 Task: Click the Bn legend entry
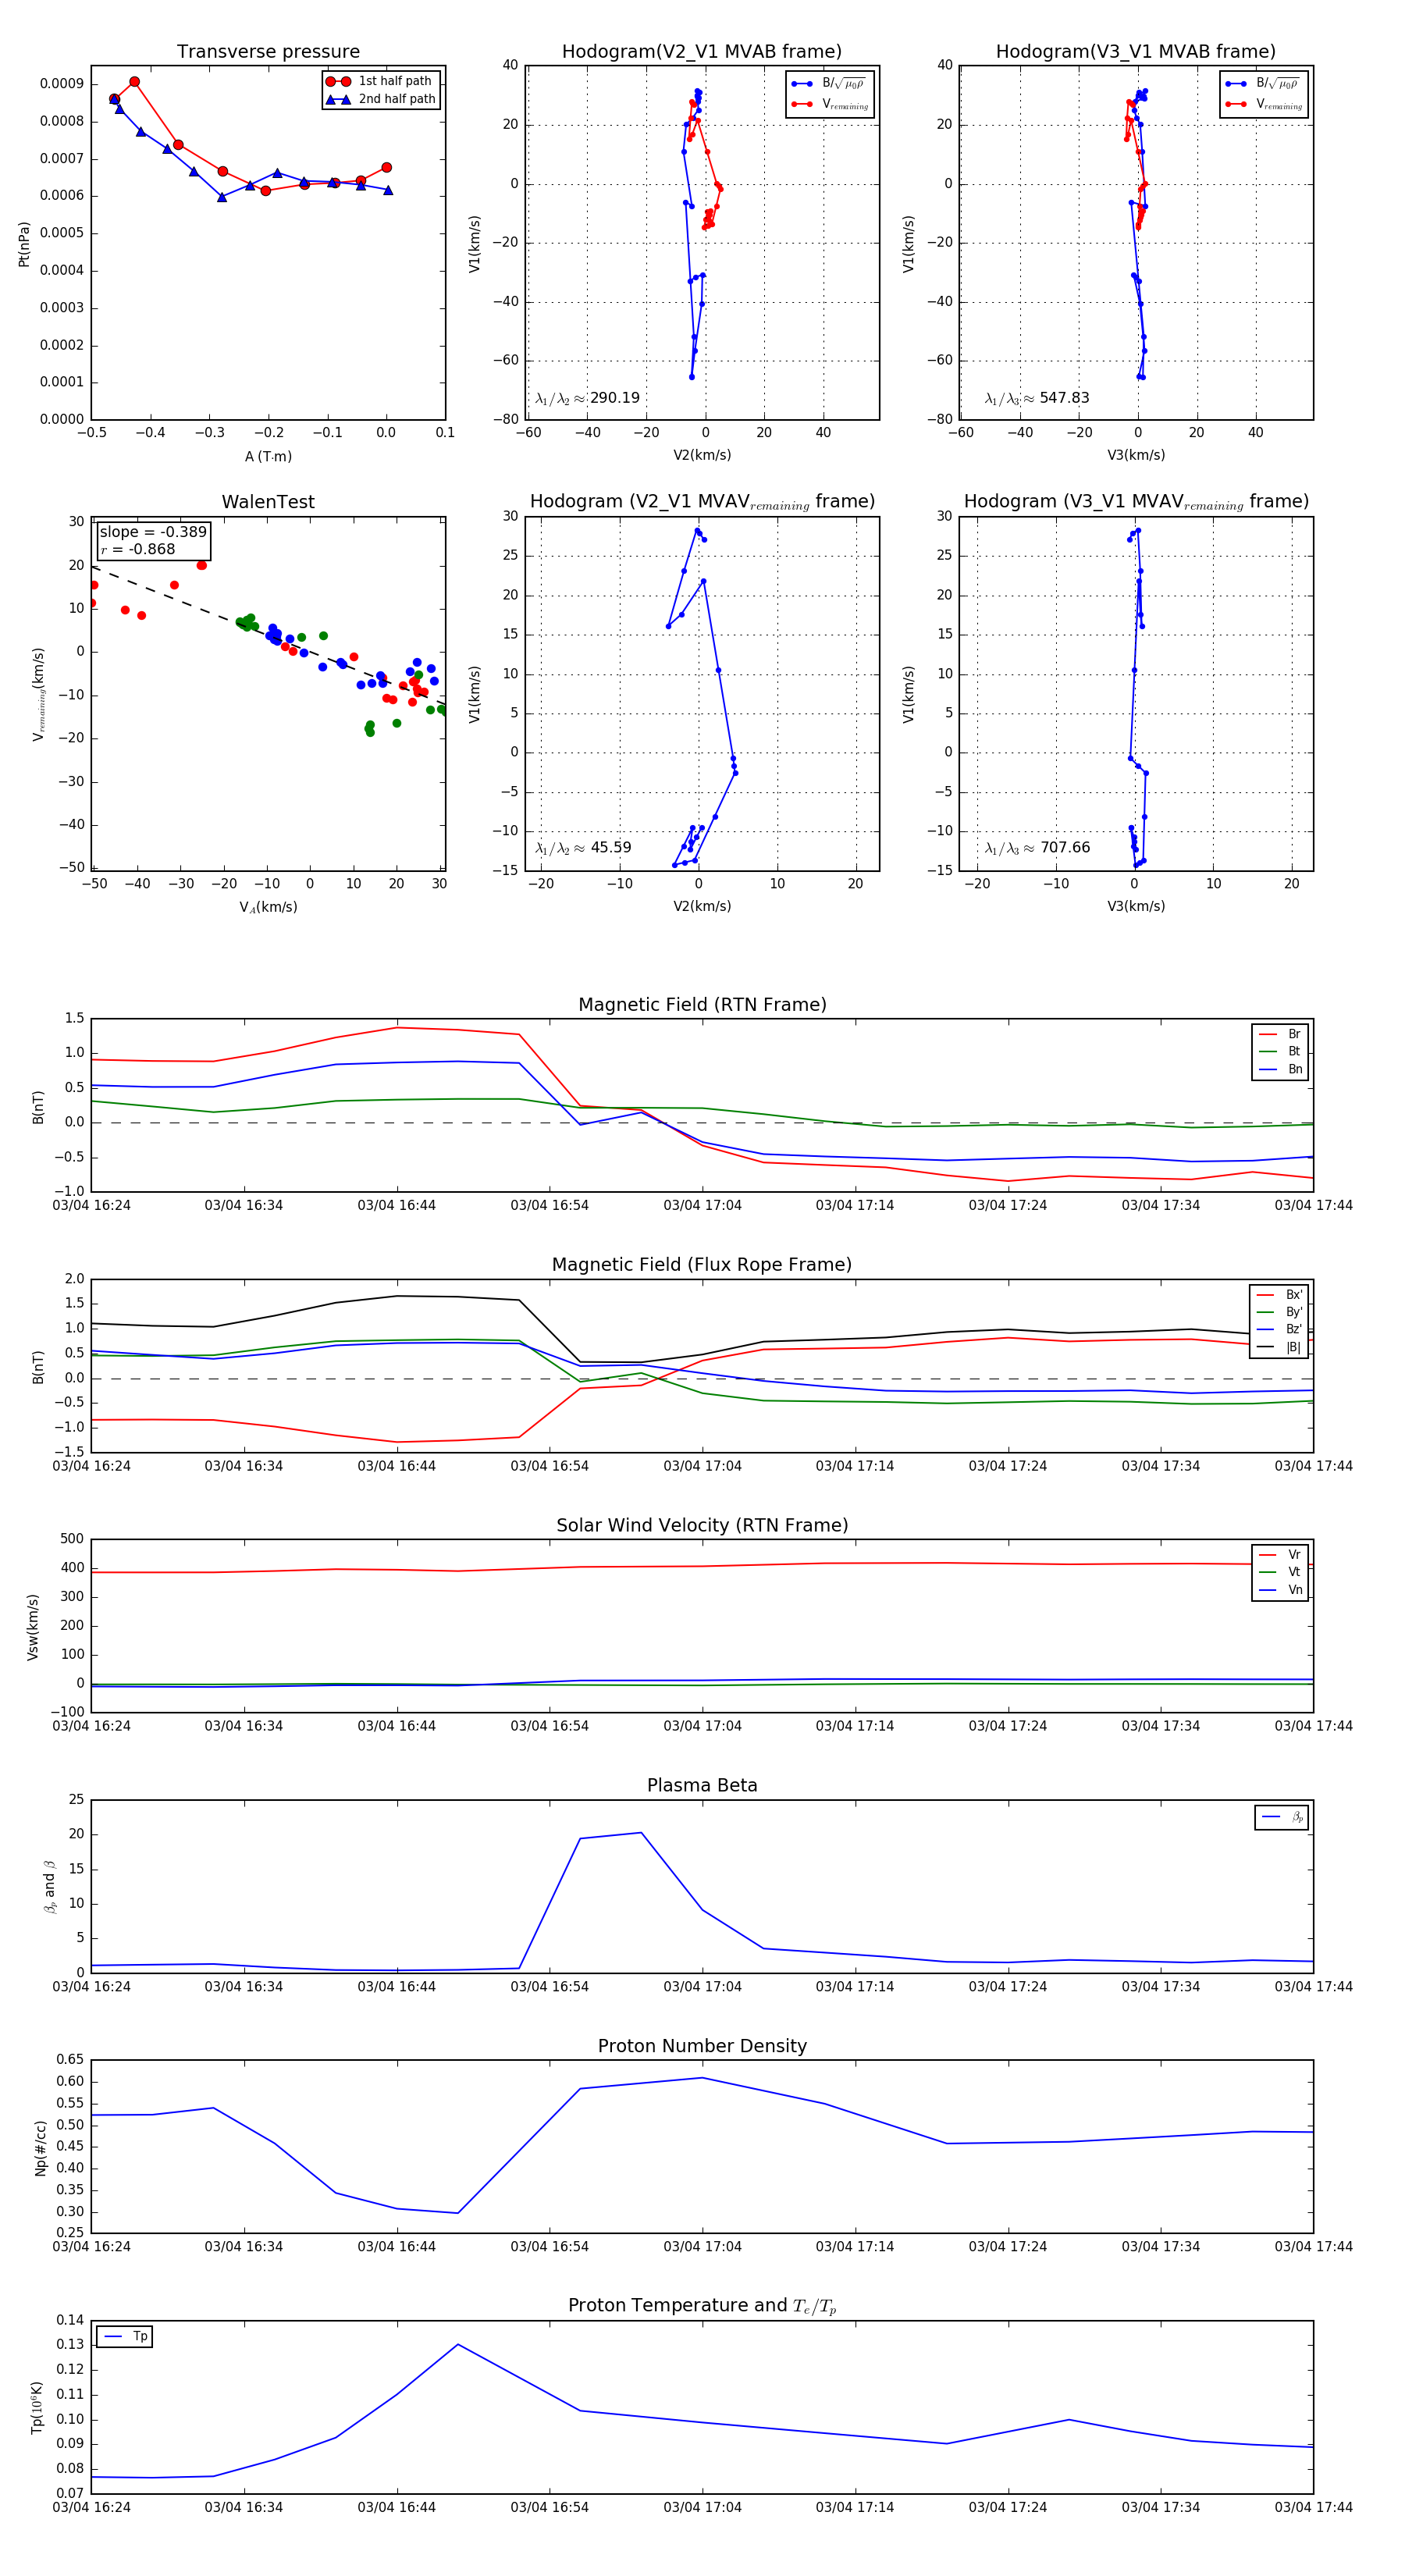pyautogui.click(x=1280, y=1069)
